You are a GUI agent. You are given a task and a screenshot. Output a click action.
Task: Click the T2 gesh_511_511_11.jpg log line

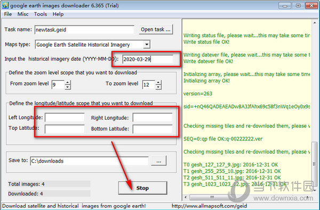[x=232, y=178]
